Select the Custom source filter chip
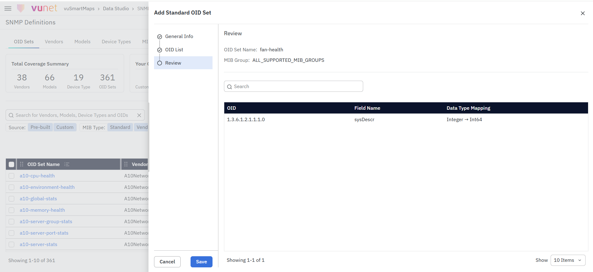 coord(65,127)
